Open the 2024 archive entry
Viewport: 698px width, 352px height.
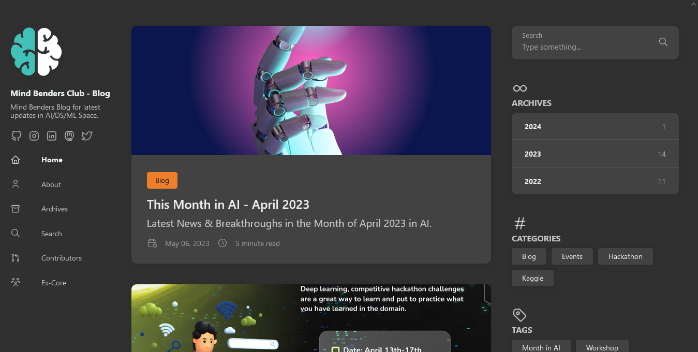595,127
